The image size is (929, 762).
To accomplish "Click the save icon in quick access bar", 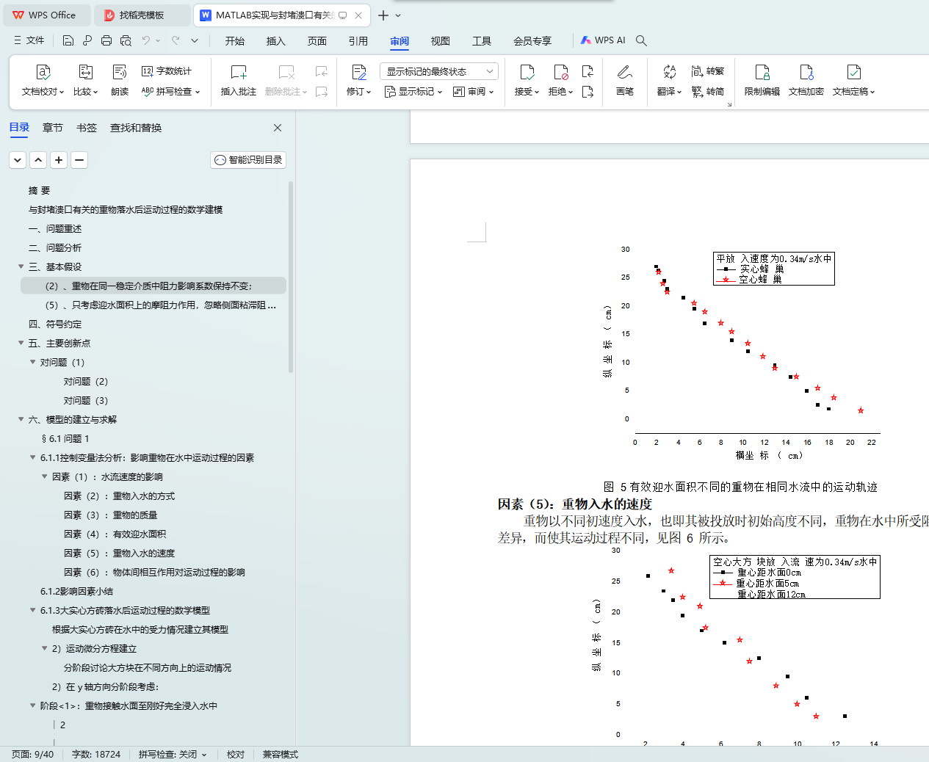I will (x=68, y=40).
